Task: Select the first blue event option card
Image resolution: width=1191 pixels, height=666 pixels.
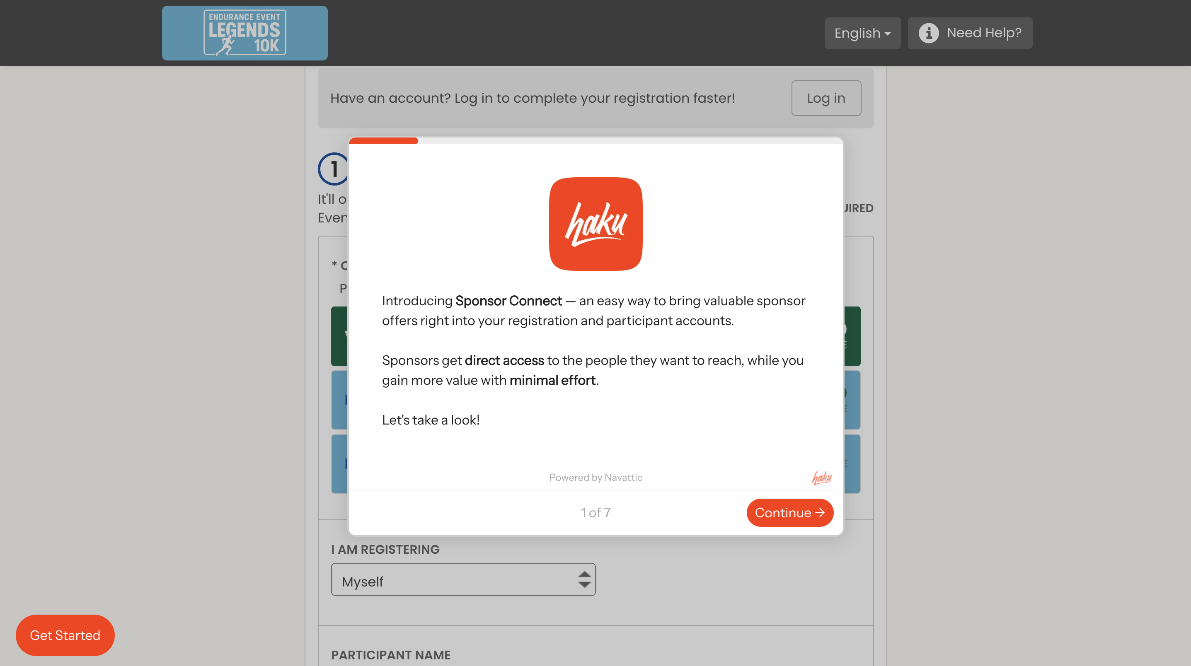Action: (x=339, y=400)
